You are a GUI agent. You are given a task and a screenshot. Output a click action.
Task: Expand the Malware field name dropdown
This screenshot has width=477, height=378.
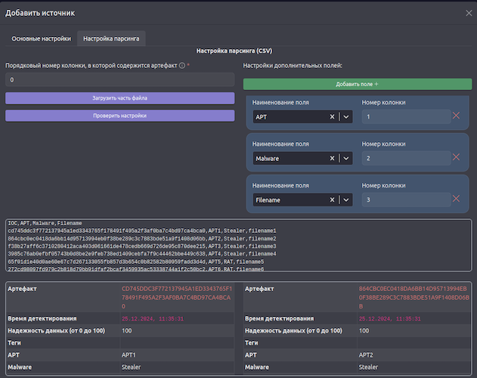pos(346,158)
